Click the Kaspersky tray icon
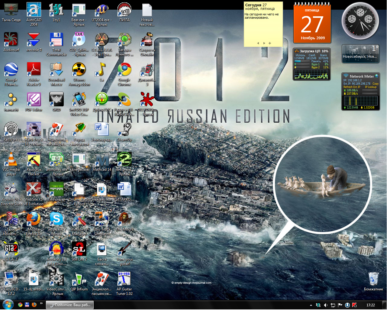Viewport: 387px width, 310px height. (x=355, y=305)
